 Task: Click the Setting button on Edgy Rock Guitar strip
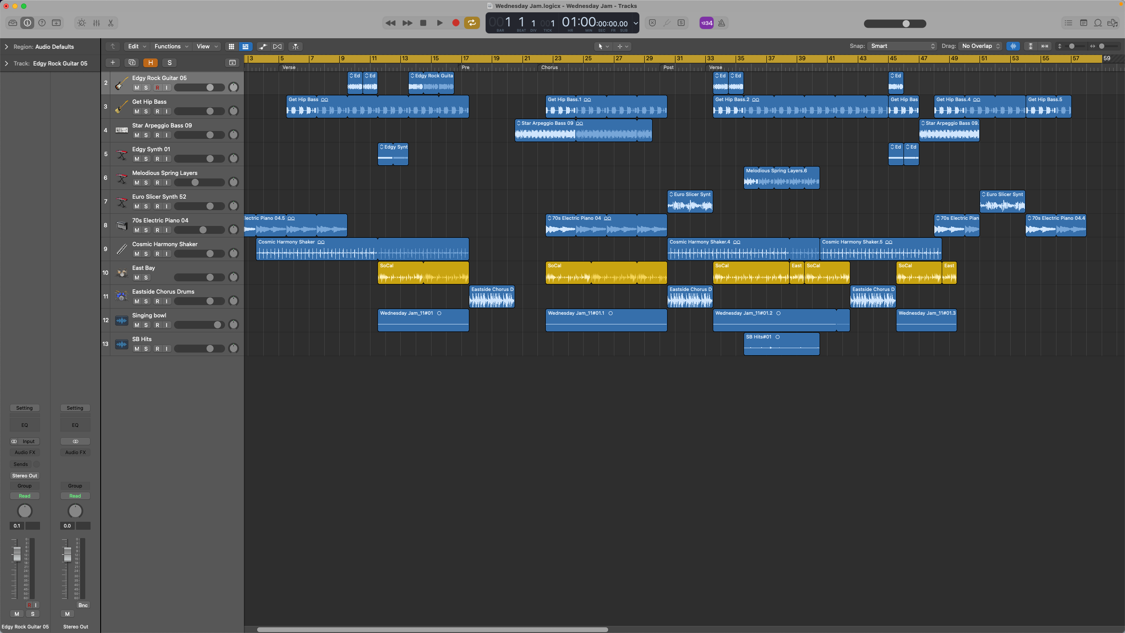tap(25, 408)
